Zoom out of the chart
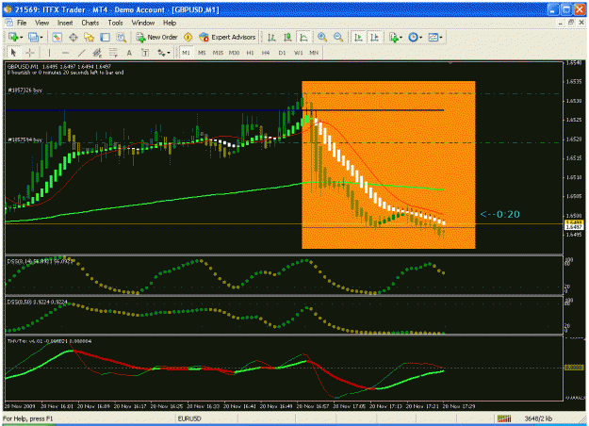This screenshot has width=589, height=426. pos(338,37)
